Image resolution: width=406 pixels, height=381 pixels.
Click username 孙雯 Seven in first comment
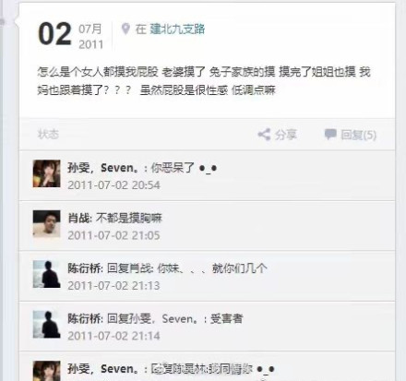[102, 168]
